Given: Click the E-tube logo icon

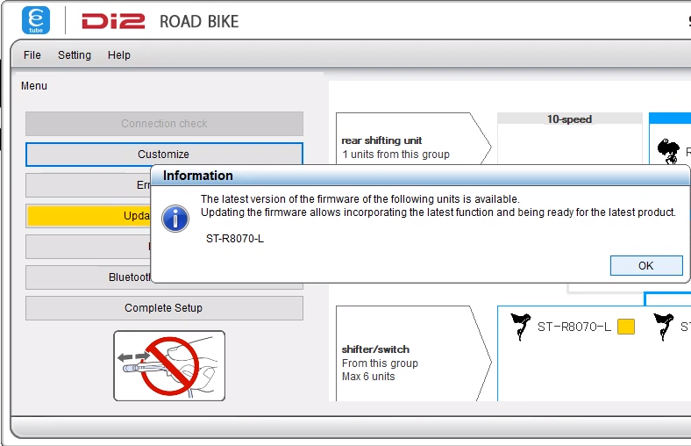Looking at the screenshot, I should (36, 20).
